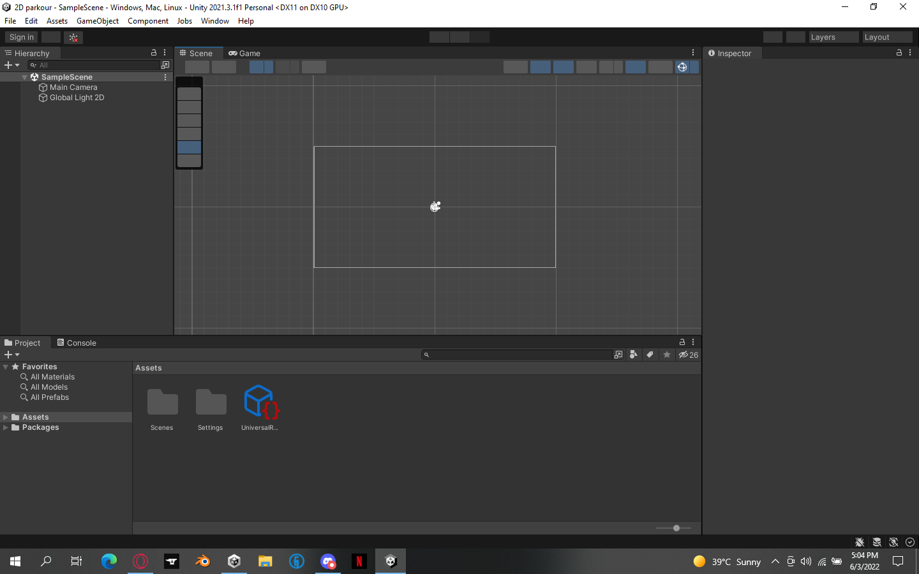Open Project search in Search window icon
The width and height of the screenshot is (919, 574).
click(x=618, y=355)
